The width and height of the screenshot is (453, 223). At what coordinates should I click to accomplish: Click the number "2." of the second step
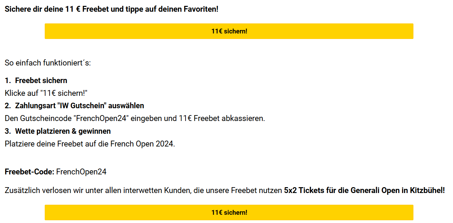pos(8,105)
